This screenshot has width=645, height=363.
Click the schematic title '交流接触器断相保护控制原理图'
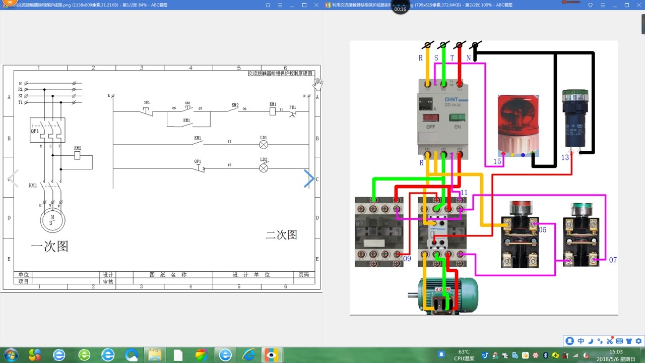tap(281, 73)
